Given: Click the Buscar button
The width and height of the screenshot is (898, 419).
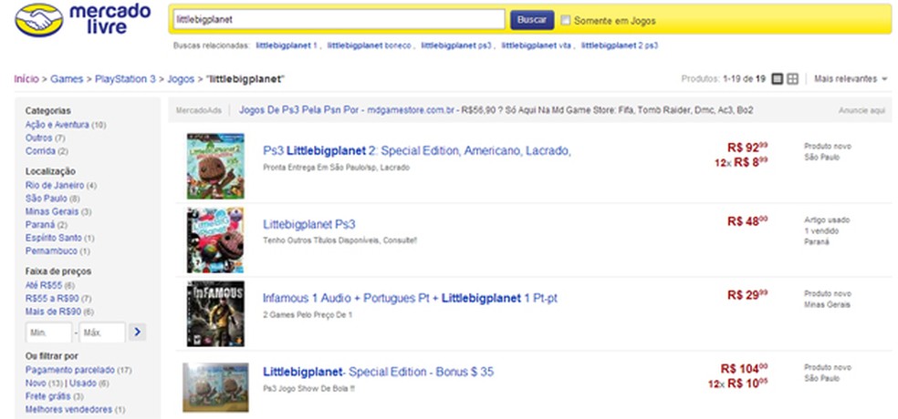Looking at the screenshot, I should pos(532,20).
